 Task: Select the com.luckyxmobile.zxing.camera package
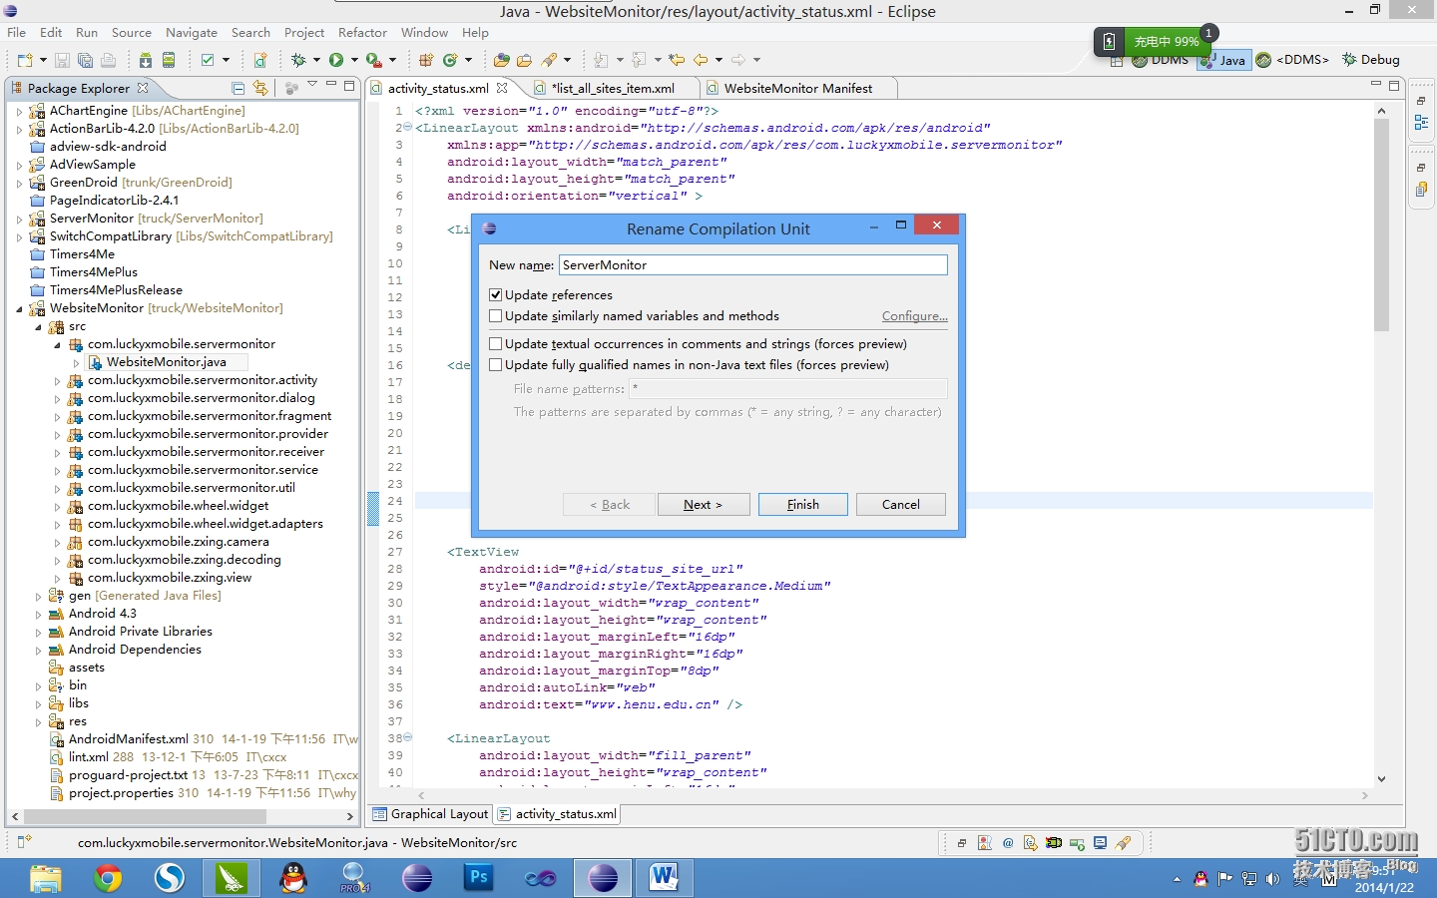[x=178, y=542]
